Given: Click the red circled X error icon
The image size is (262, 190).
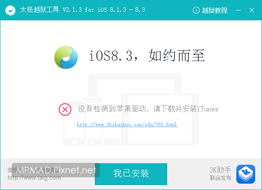Looking at the screenshot, I should [x=65, y=109].
